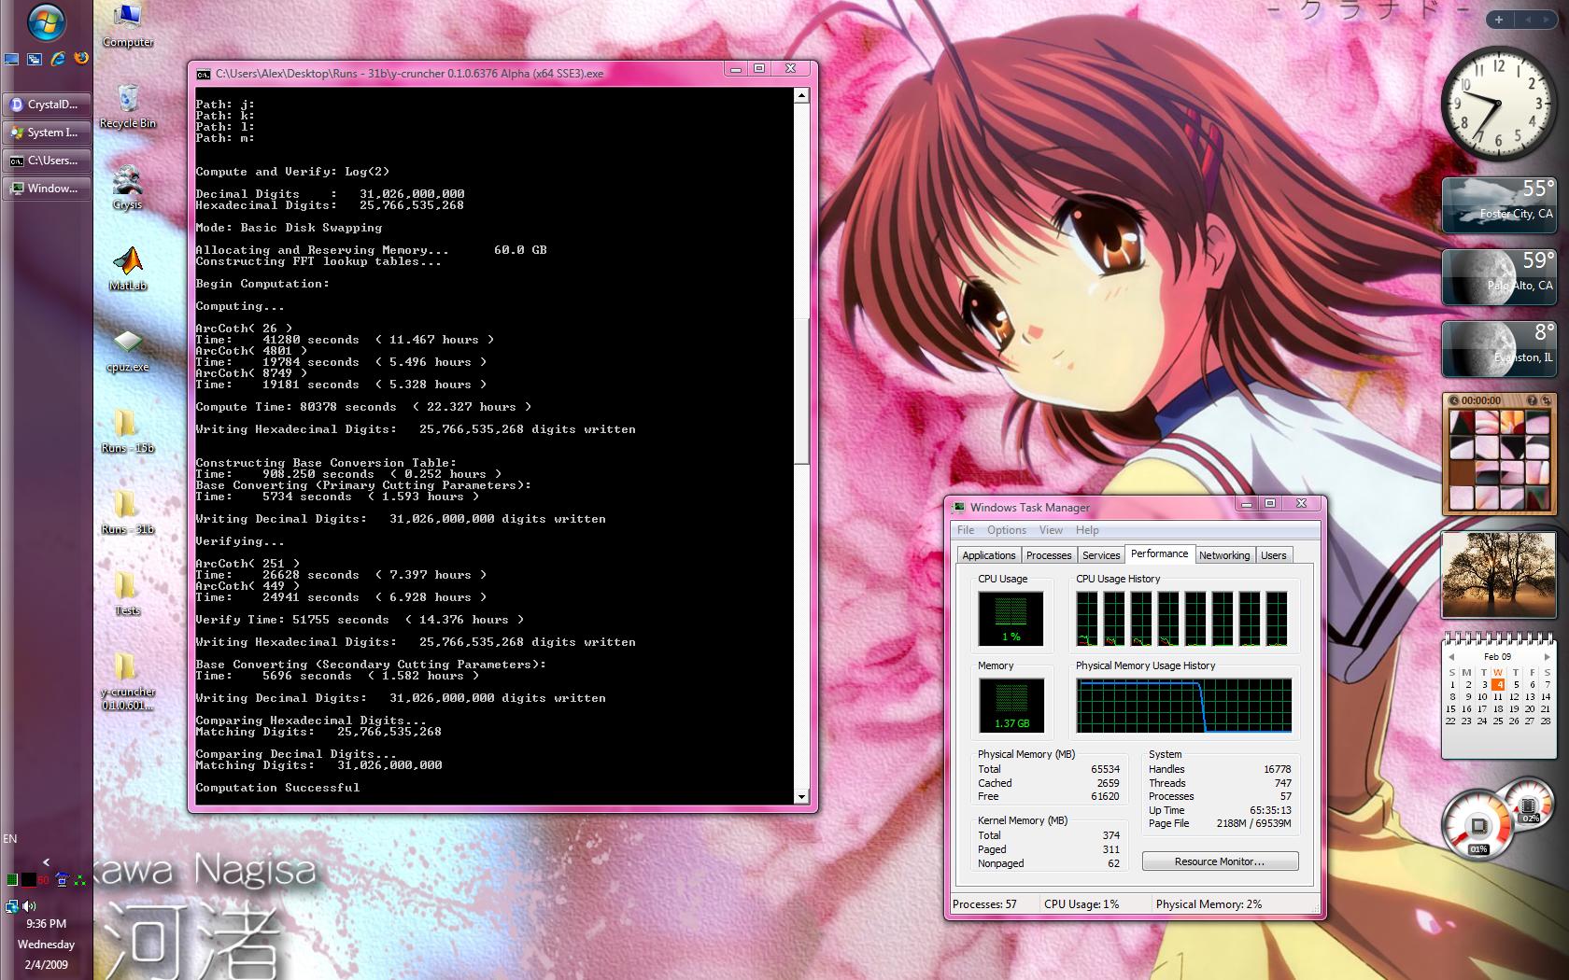
Task: Click the Show Desktop quick launch icon
Action: pyautogui.click(x=11, y=59)
